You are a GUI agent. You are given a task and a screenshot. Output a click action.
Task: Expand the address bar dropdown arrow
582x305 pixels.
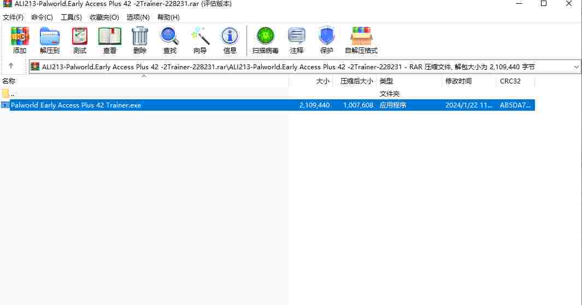pyautogui.click(x=576, y=67)
